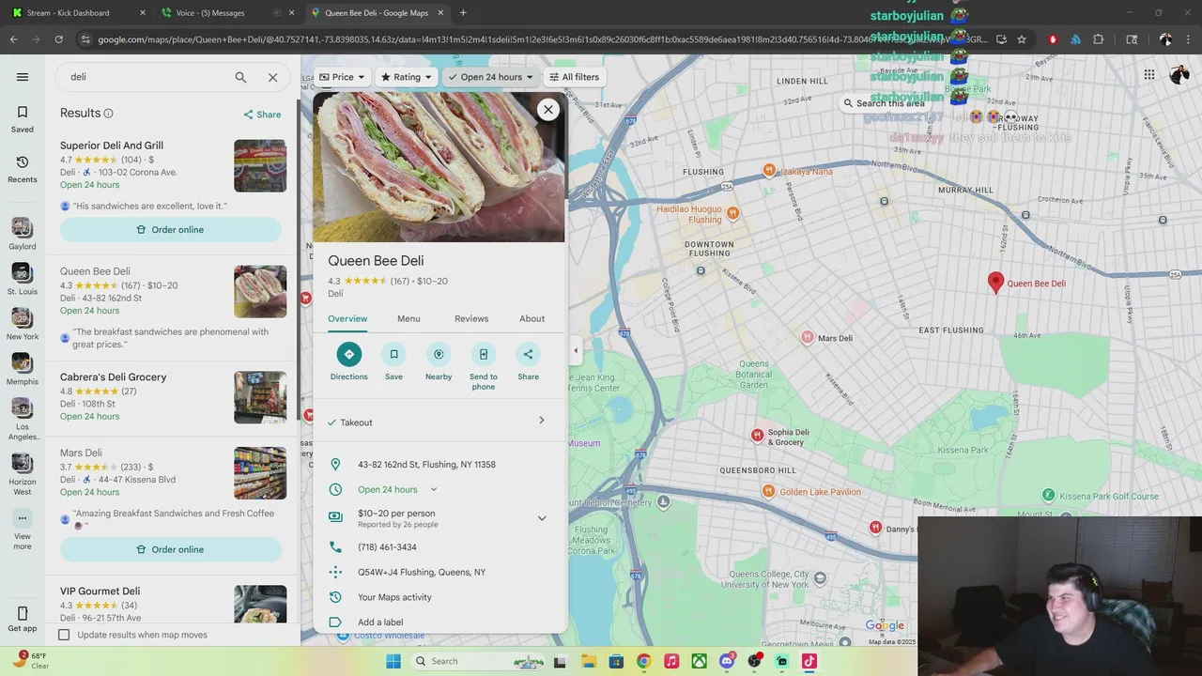Open the Price filter dropdown
This screenshot has height=676, width=1202.
[342, 77]
